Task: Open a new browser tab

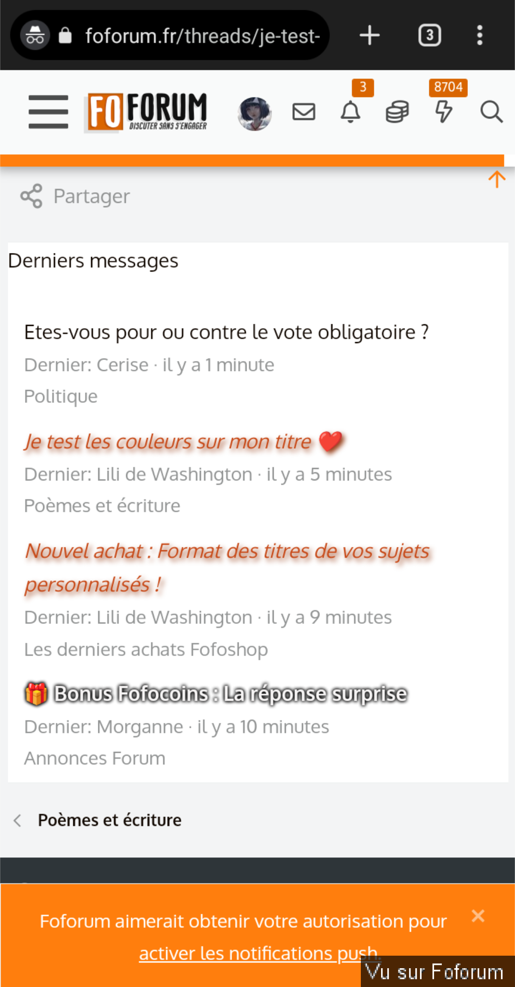Action: (370, 35)
